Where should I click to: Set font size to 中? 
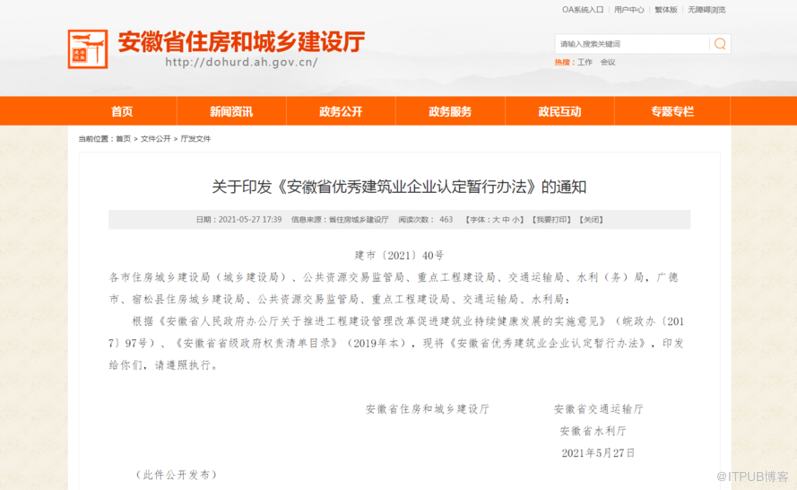click(507, 220)
